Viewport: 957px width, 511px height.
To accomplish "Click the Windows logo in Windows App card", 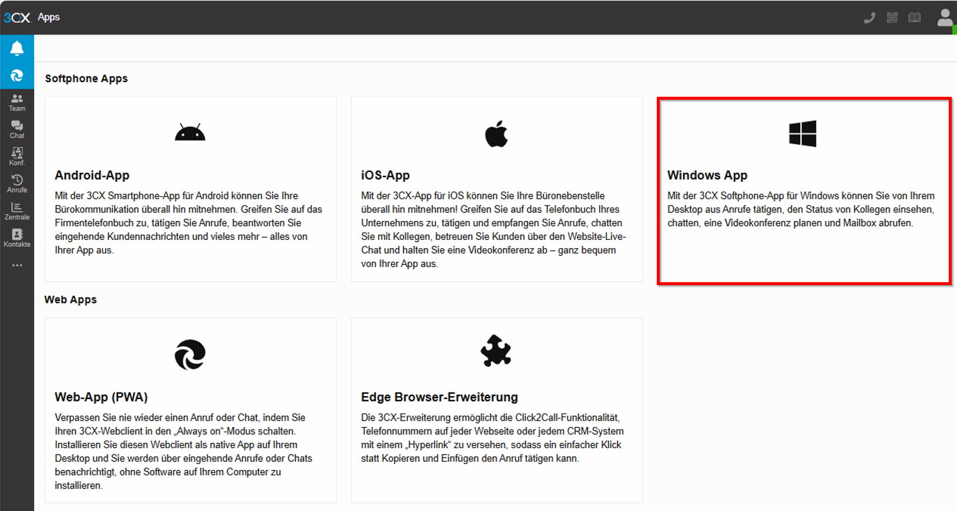I will (x=802, y=134).
